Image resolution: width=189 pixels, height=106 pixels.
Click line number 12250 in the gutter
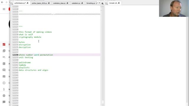(x=15, y=85)
